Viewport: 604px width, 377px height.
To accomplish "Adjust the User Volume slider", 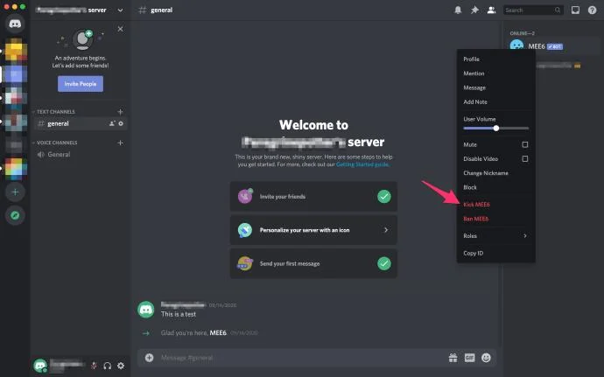I will pyautogui.click(x=495, y=129).
